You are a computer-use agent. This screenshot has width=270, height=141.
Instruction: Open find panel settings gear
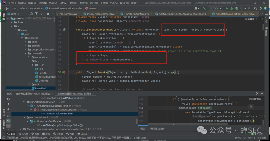[x=257, y=93]
